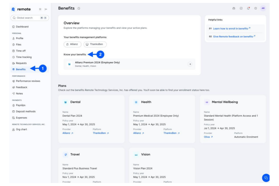Open the inbox icon in header
This screenshot has height=186, width=279.
[234, 8]
